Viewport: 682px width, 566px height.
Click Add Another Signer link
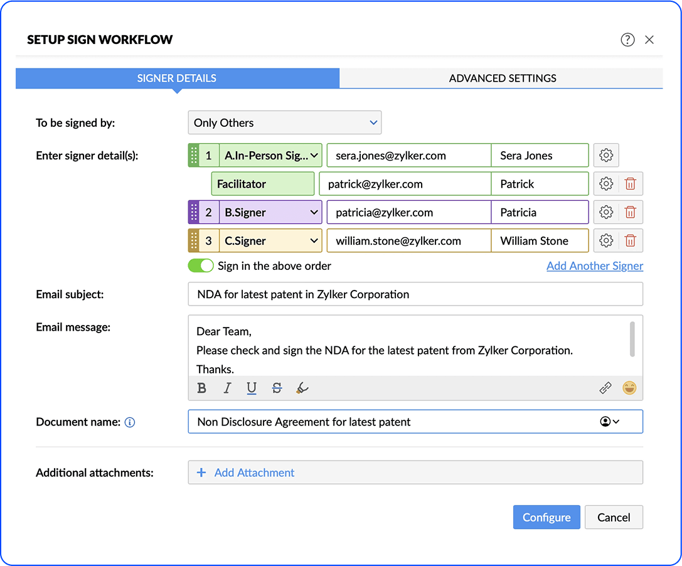pos(594,265)
